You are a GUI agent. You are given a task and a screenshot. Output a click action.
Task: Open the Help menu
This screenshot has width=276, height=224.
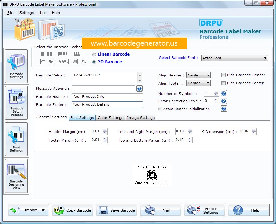point(56,13)
